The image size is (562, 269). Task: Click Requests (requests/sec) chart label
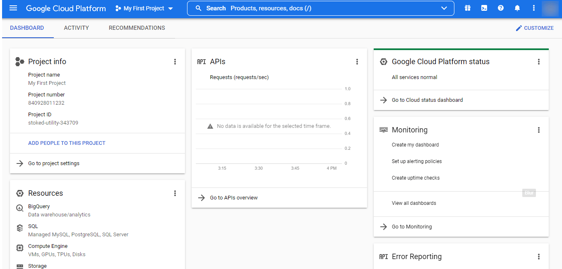click(239, 77)
